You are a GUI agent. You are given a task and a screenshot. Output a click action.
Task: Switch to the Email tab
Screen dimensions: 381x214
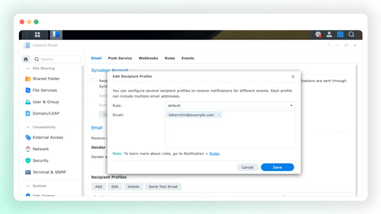point(97,58)
